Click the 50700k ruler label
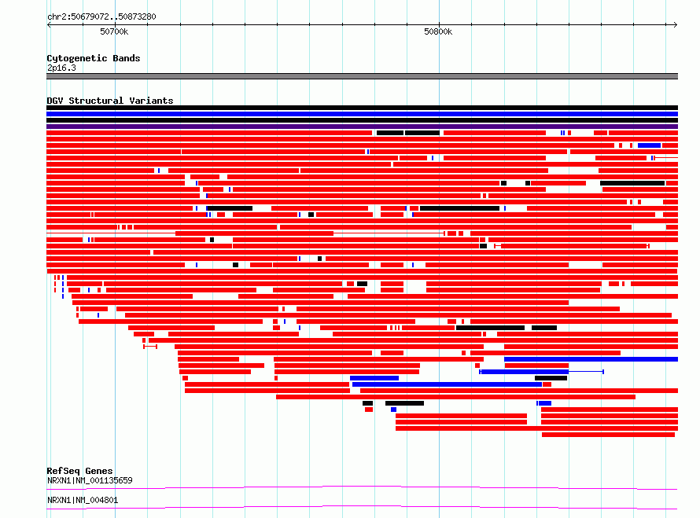The height and width of the screenshot is (518, 700). click(x=114, y=31)
